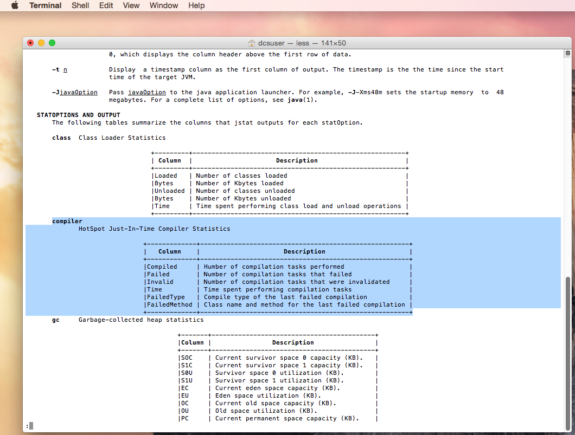Image resolution: width=575 pixels, height=435 pixels.
Task: Open the Apple menu
Action: coord(15,5)
